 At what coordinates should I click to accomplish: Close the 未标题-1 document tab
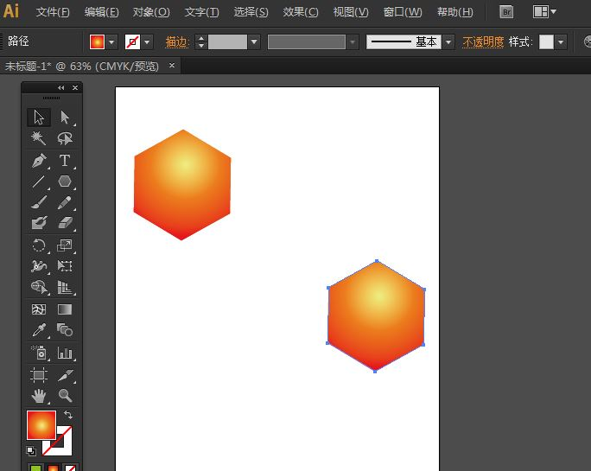click(172, 66)
